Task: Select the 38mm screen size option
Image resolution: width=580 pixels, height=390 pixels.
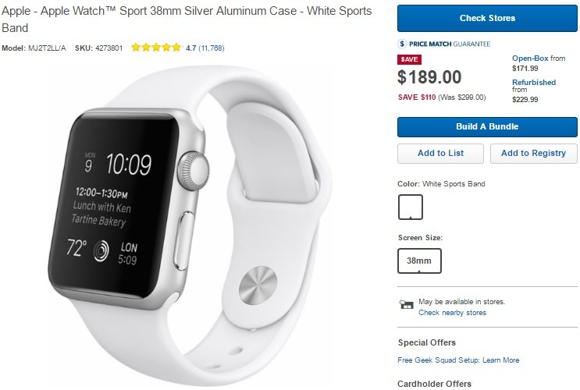Action: tap(419, 261)
